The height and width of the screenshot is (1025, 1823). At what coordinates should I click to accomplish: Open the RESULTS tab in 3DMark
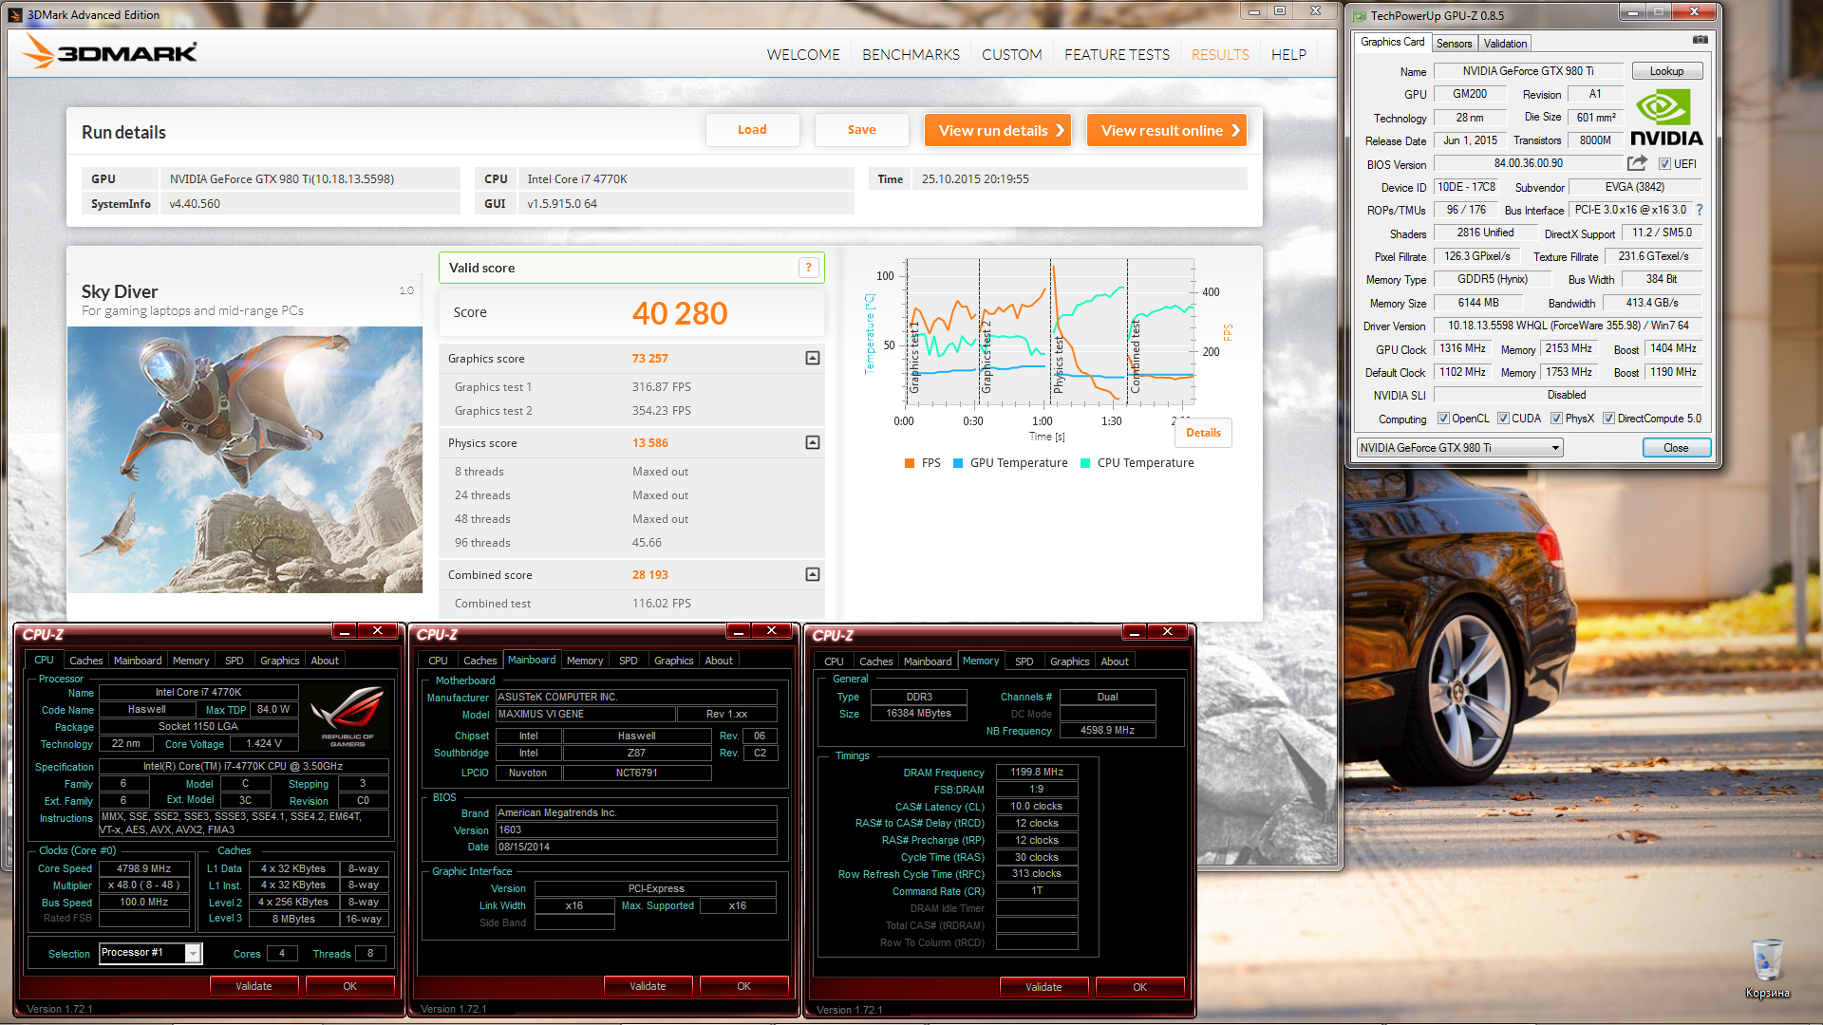pyautogui.click(x=1220, y=55)
